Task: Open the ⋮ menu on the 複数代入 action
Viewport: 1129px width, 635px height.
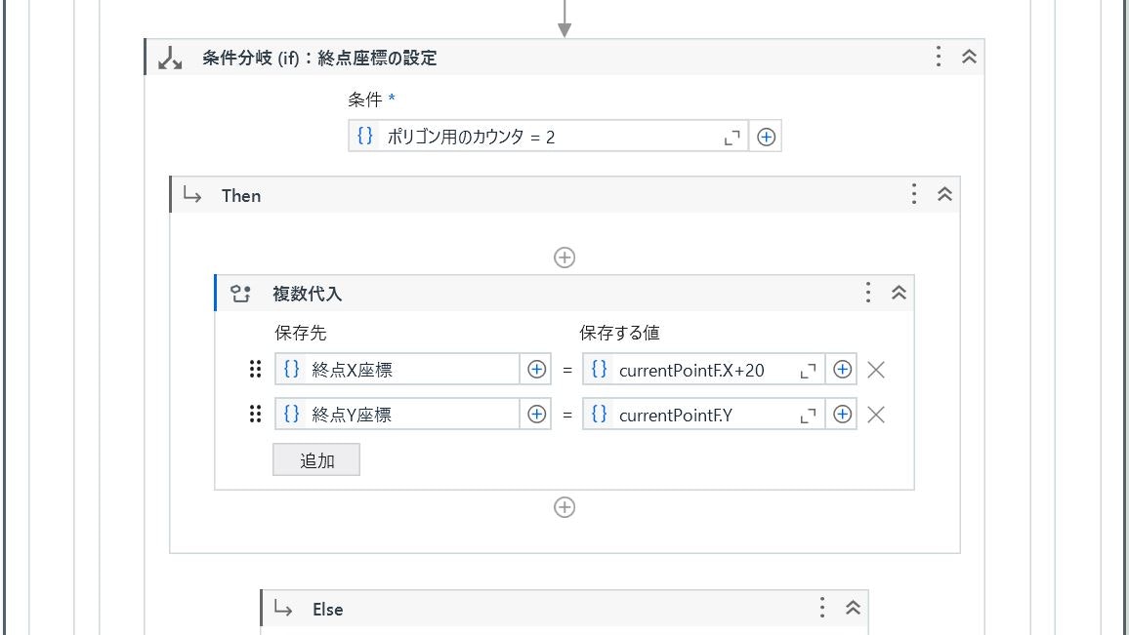Action: click(x=867, y=292)
